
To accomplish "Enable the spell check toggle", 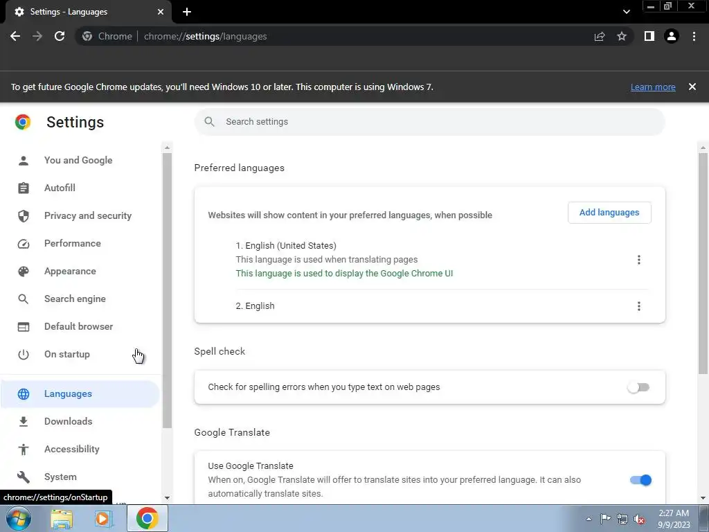I will [638, 387].
